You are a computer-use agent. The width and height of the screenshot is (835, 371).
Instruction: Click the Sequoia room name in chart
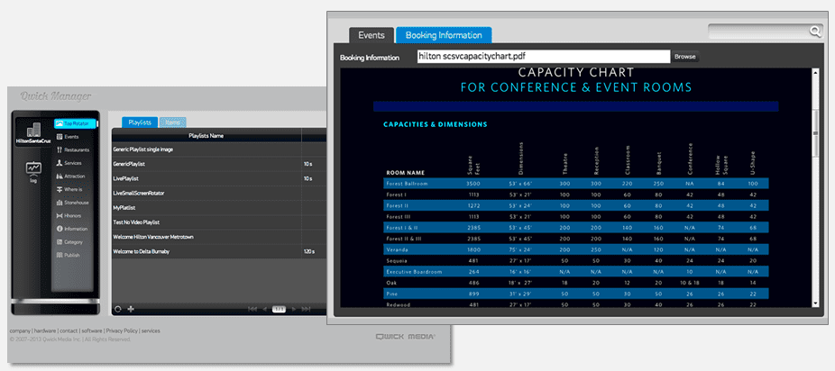click(x=397, y=260)
